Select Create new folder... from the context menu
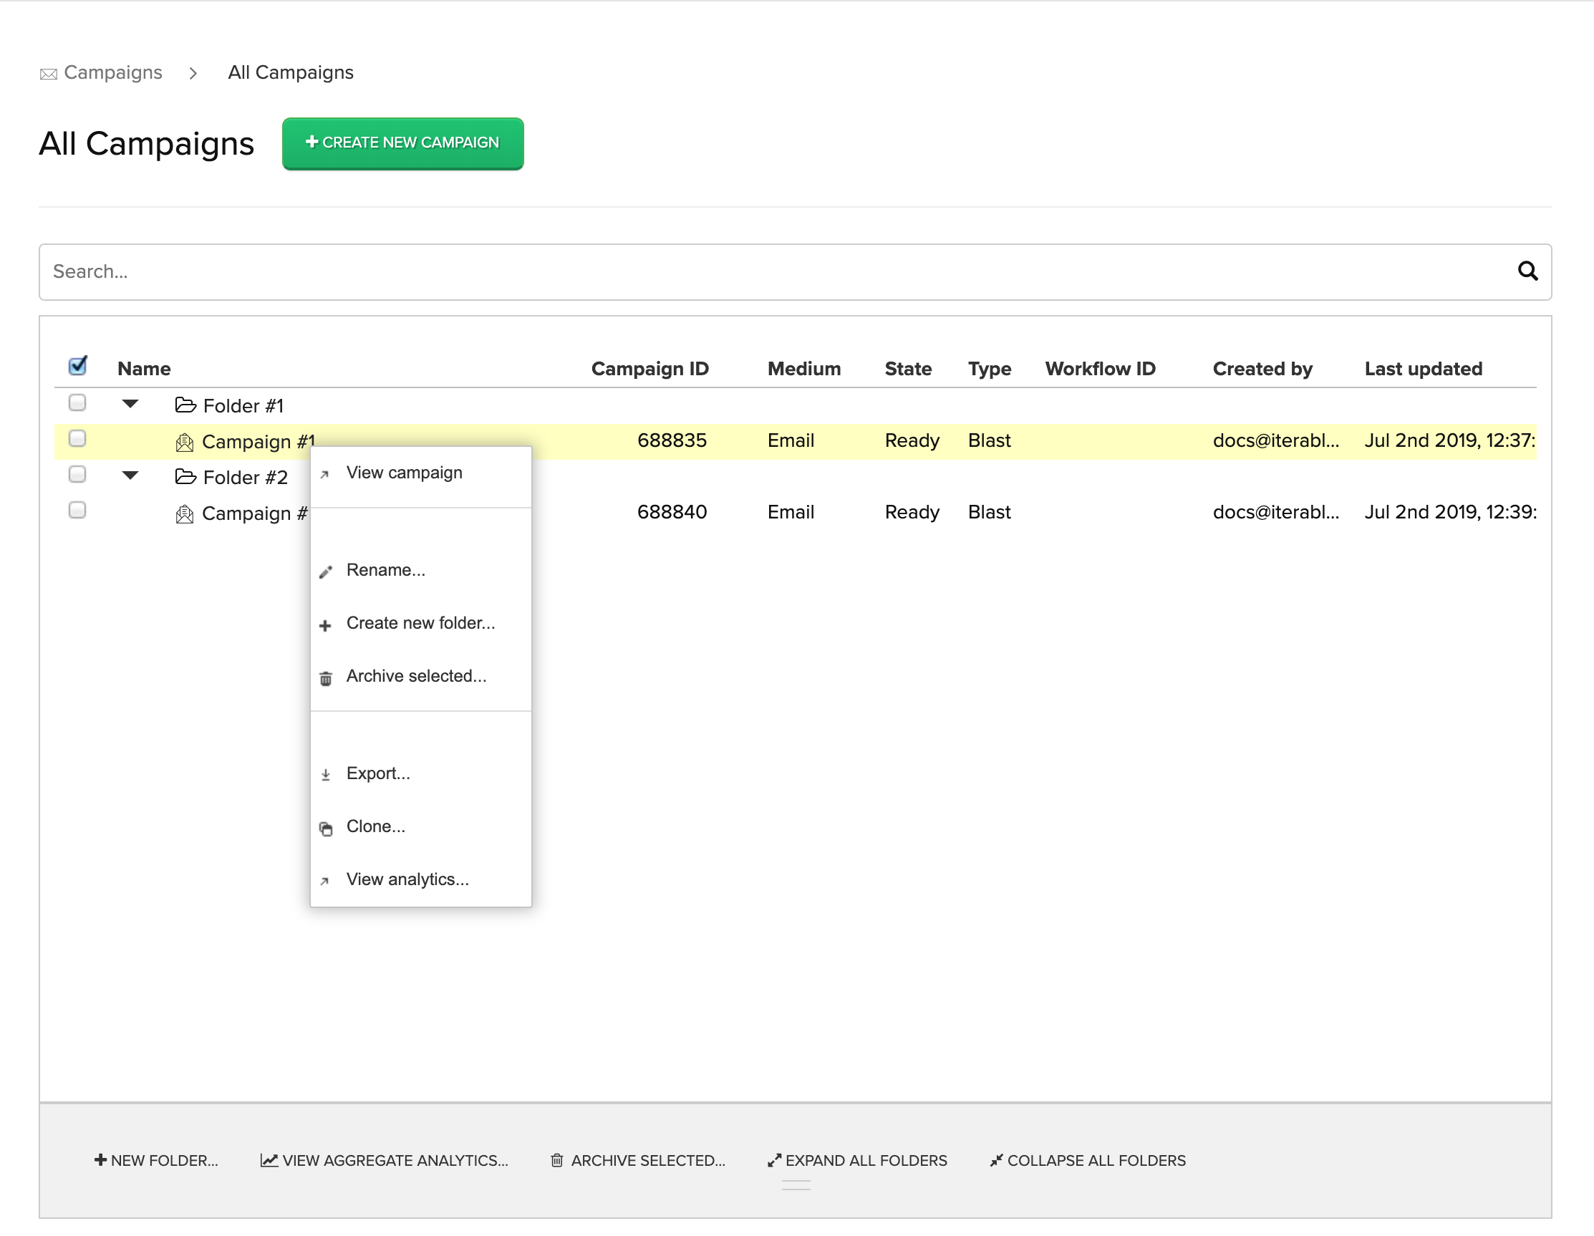Image resolution: width=1594 pixels, height=1236 pixels. click(420, 623)
